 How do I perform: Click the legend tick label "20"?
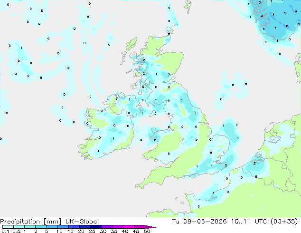tap(81, 231)
